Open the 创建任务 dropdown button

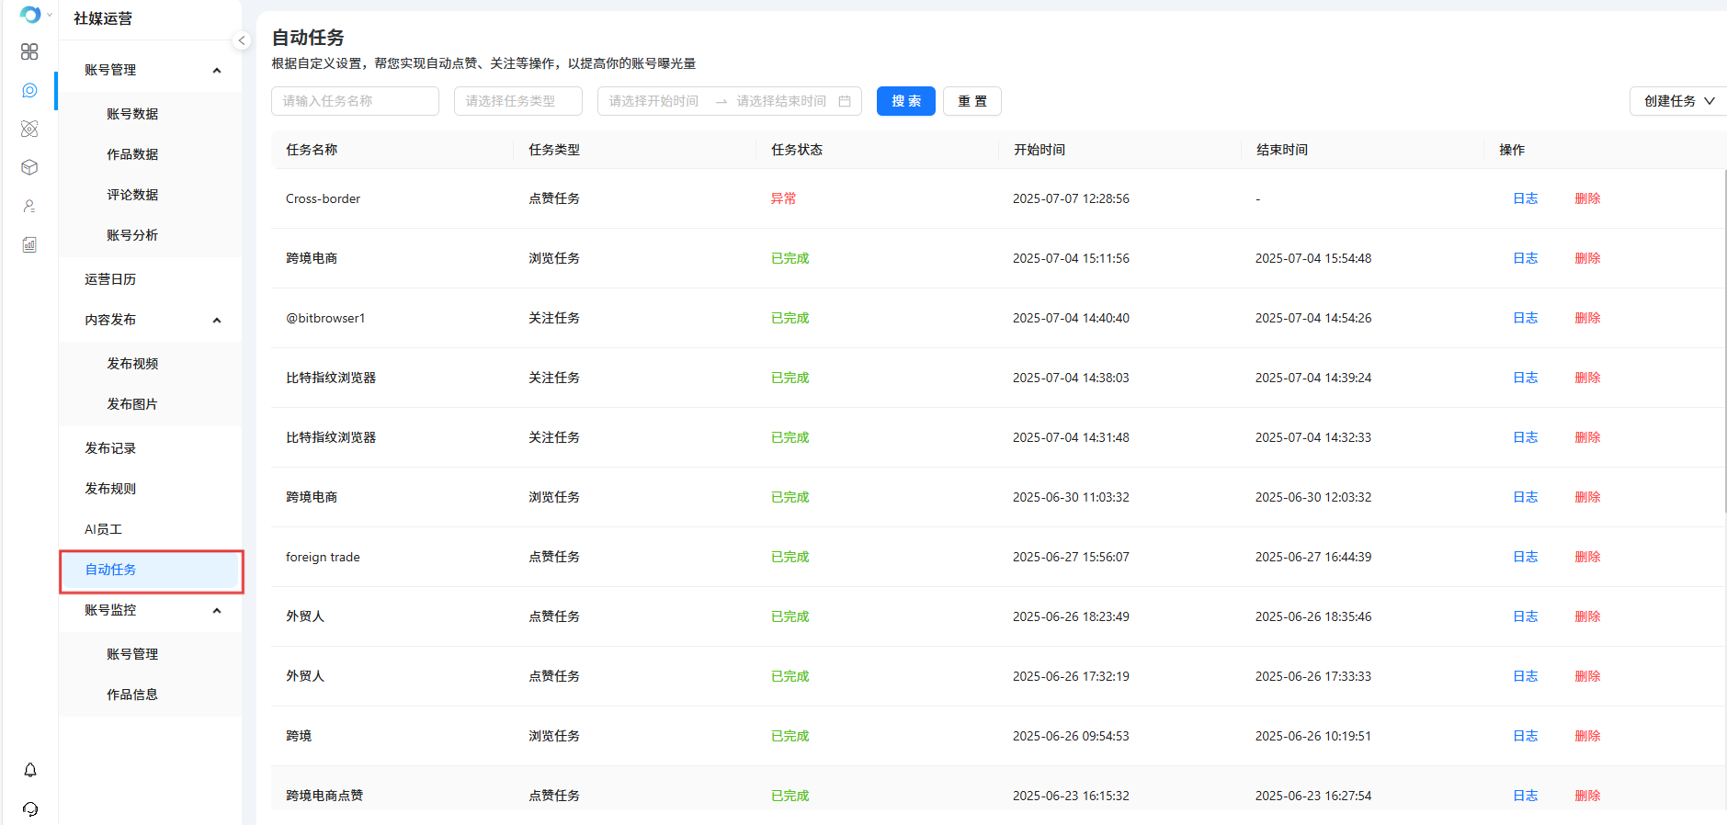[1678, 101]
